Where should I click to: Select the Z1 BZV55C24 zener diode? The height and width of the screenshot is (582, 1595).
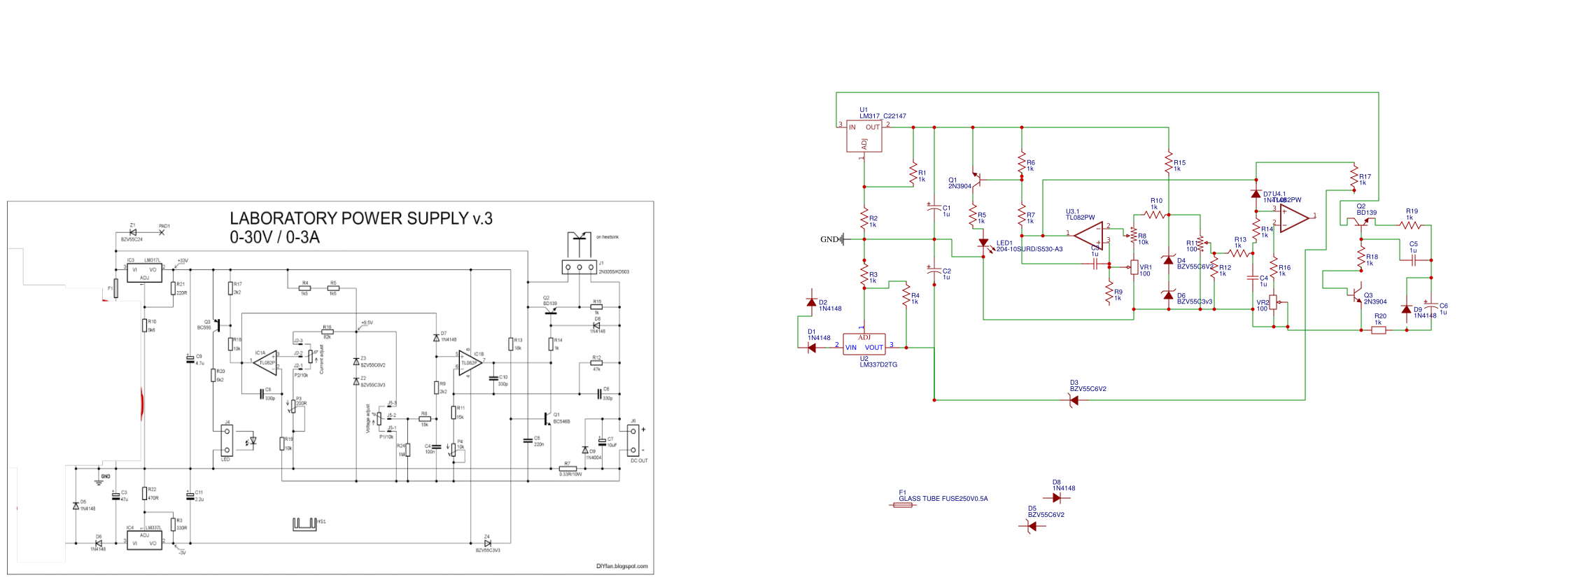coord(132,233)
